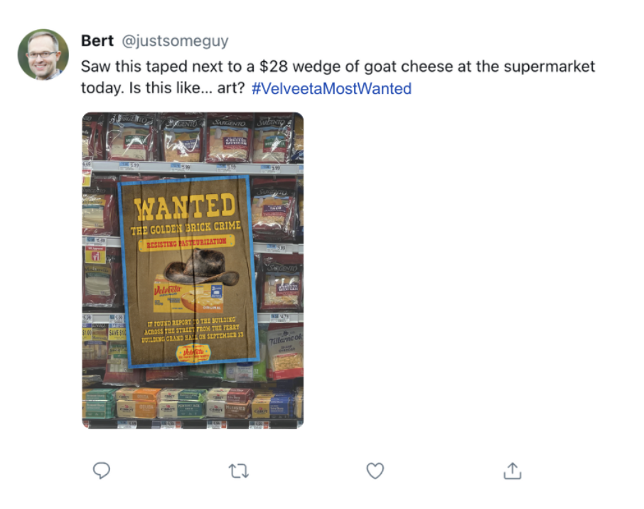
Task: Click the Tillamook cheese bag in photo
Action: point(284,353)
